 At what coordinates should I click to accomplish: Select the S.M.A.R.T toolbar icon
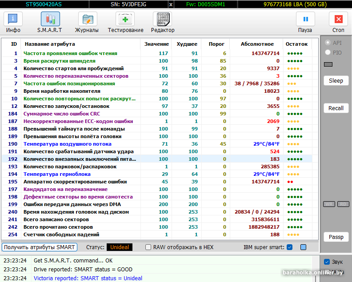click(50, 22)
